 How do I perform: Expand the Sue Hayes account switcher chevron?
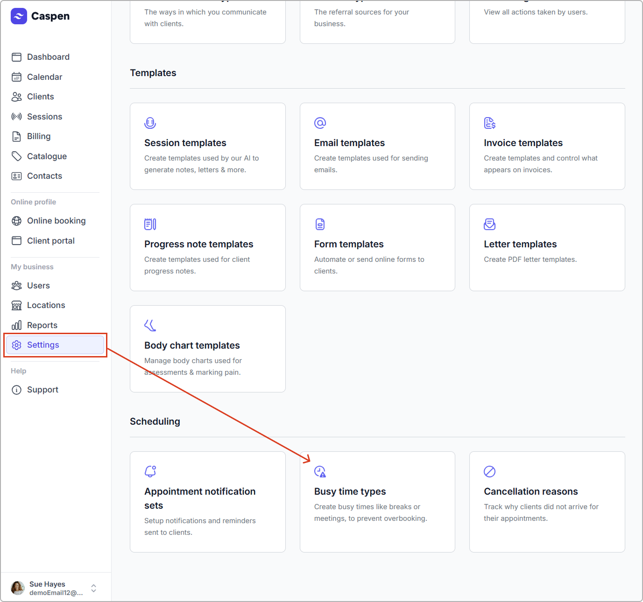(94, 588)
